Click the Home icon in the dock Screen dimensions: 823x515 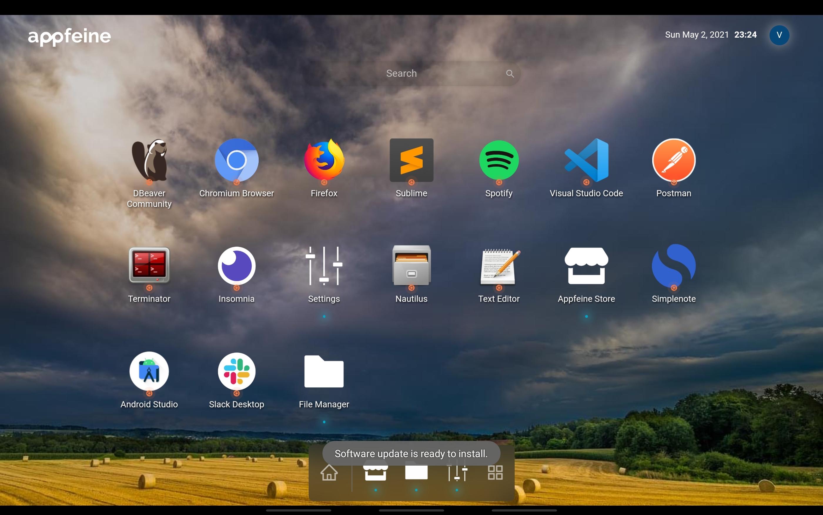329,473
